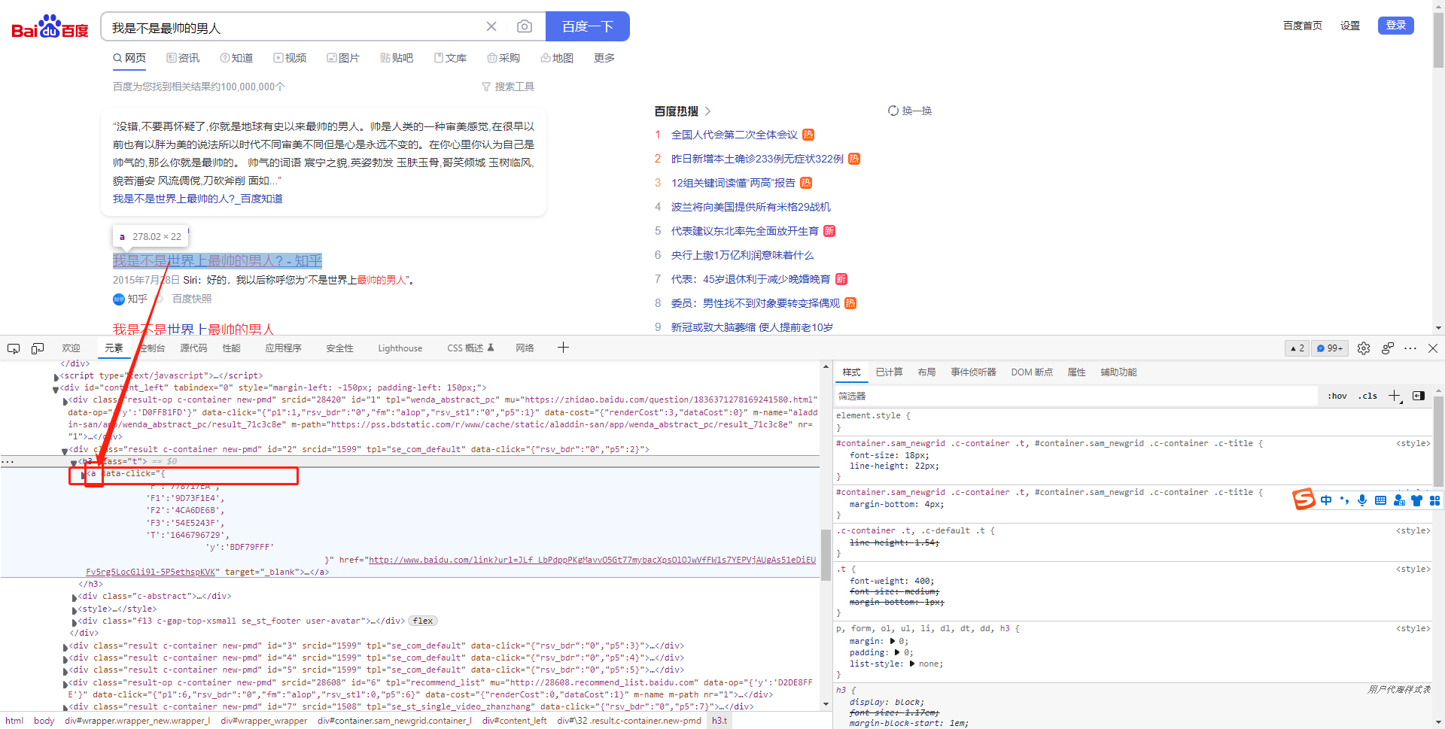Toggle the .cls class editor button
The height and width of the screenshot is (729, 1445).
click(1367, 396)
